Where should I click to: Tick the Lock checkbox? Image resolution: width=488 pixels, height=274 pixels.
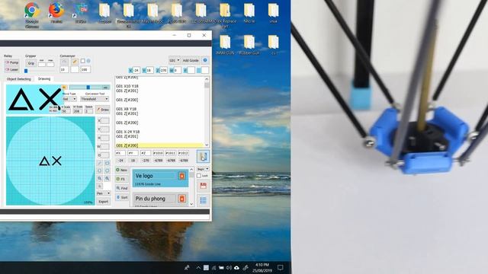tap(199, 176)
